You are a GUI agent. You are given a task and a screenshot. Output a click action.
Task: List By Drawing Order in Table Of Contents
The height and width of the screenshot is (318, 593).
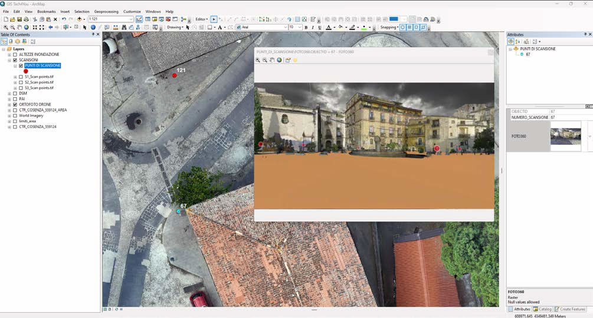(4, 41)
